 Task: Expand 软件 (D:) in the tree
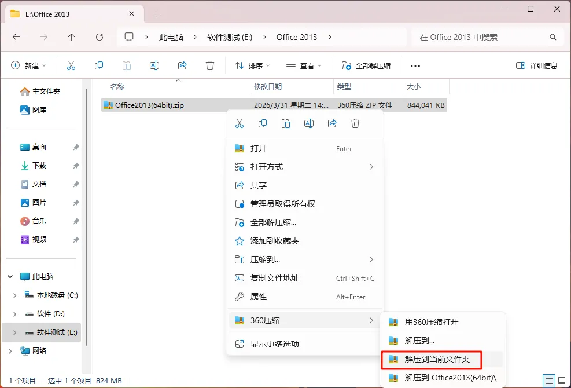coord(14,314)
